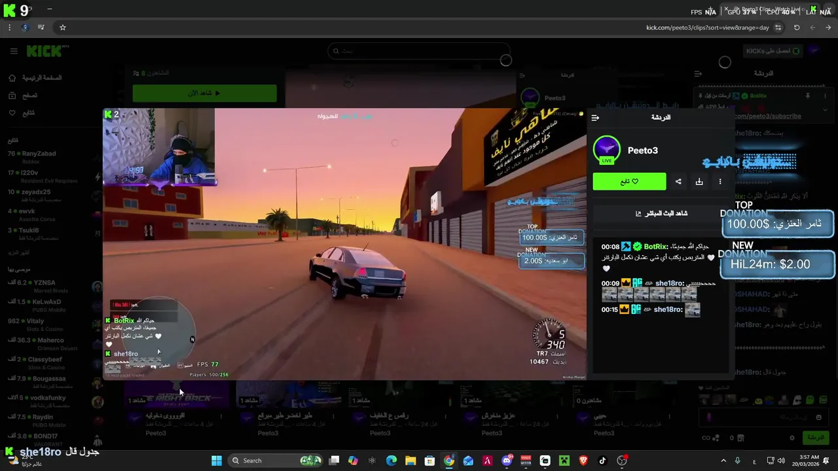
Task: Open Kick sidebar hamburger menu
Action: point(14,51)
